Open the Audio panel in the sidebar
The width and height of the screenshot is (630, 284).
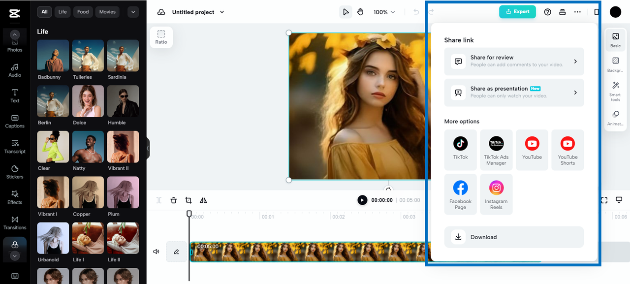click(15, 70)
